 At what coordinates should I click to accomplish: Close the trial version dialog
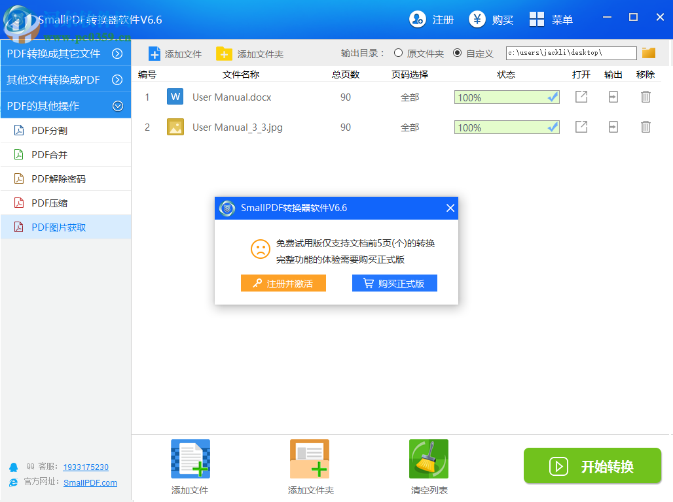(x=450, y=208)
